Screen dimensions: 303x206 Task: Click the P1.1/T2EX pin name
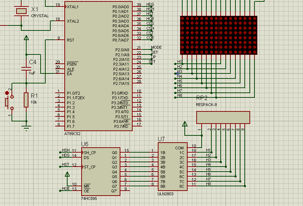click(x=76, y=98)
